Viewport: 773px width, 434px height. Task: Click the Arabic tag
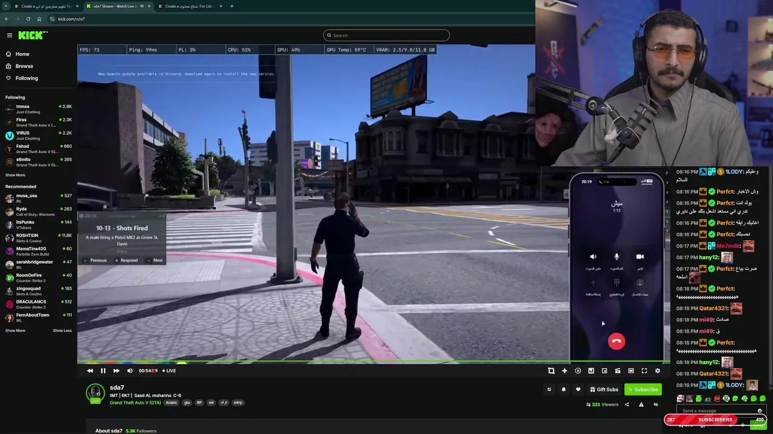point(172,403)
